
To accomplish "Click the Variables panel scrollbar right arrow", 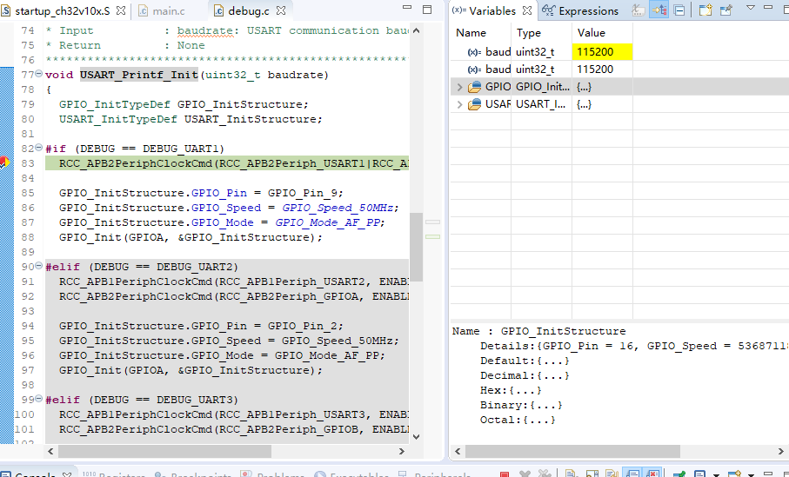I will click(781, 451).
